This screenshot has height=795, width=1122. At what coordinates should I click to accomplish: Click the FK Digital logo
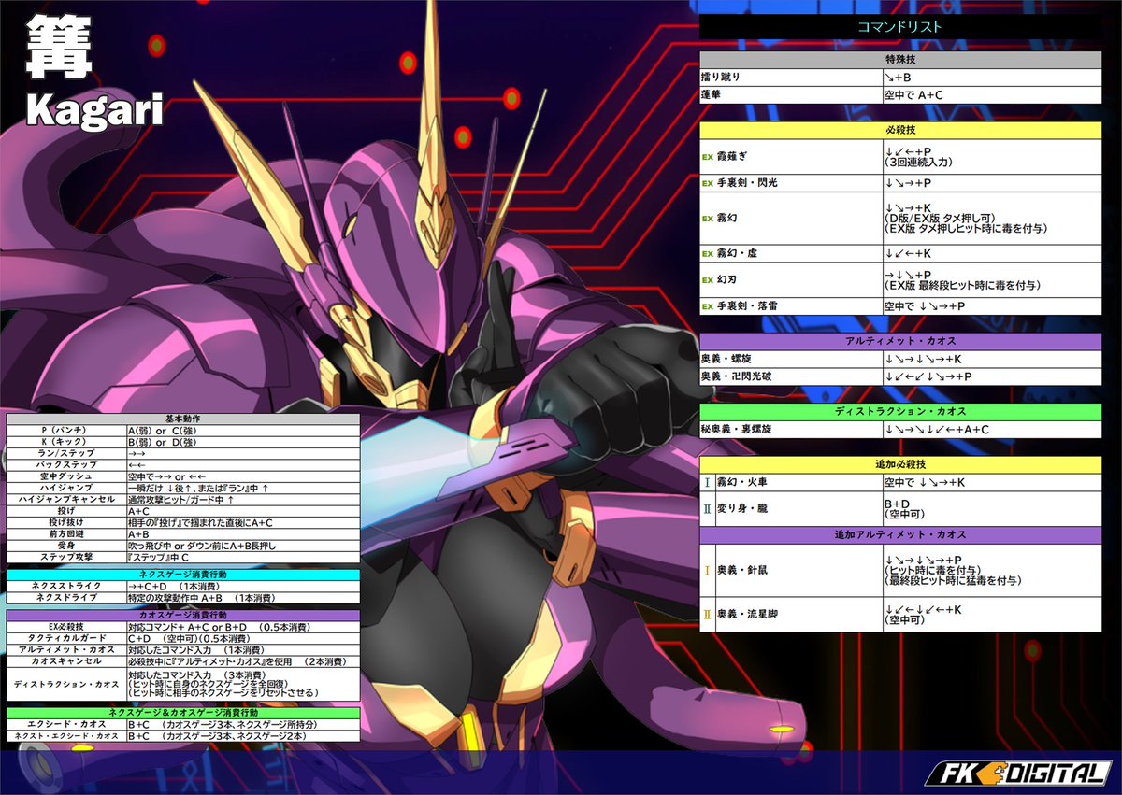pos(1017,774)
